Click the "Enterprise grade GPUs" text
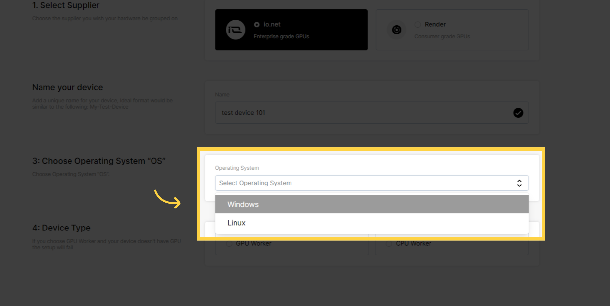 coord(281,36)
